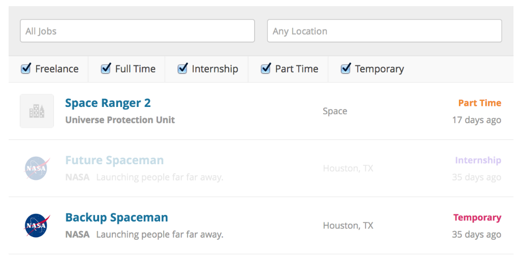Uncheck the Part Time checkbox
The image size is (525, 259).
tap(266, 69)
